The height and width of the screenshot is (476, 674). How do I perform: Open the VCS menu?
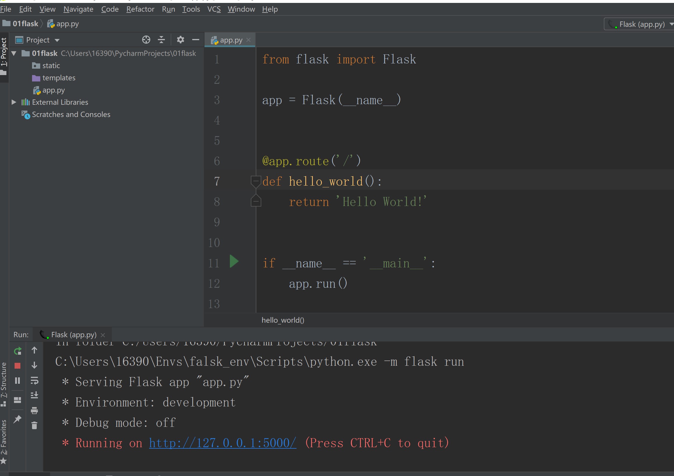tap(214, 9)
